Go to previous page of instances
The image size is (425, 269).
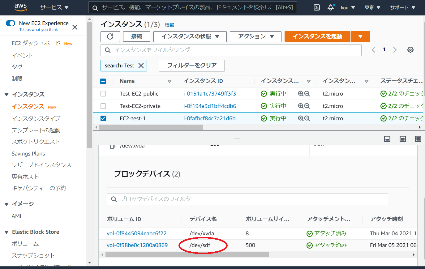tap(373, 50)
